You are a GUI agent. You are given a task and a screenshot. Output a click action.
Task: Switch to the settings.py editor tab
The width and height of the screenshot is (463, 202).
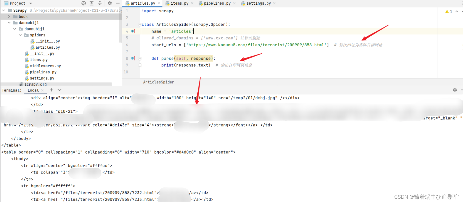tap(258, 3)
